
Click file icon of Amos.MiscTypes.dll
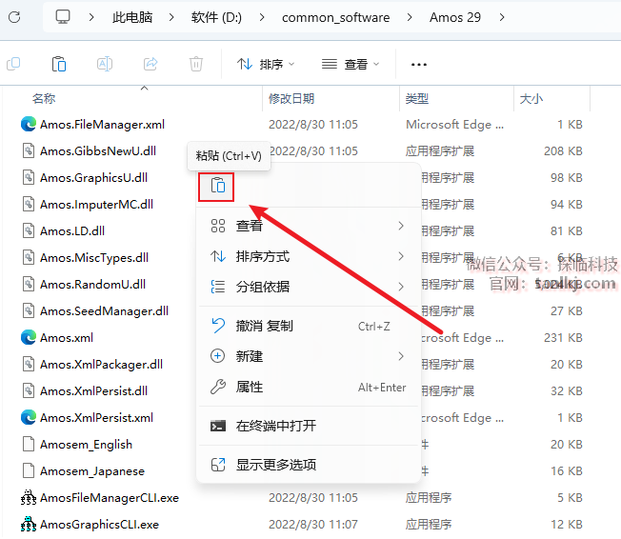coord(29,257)
